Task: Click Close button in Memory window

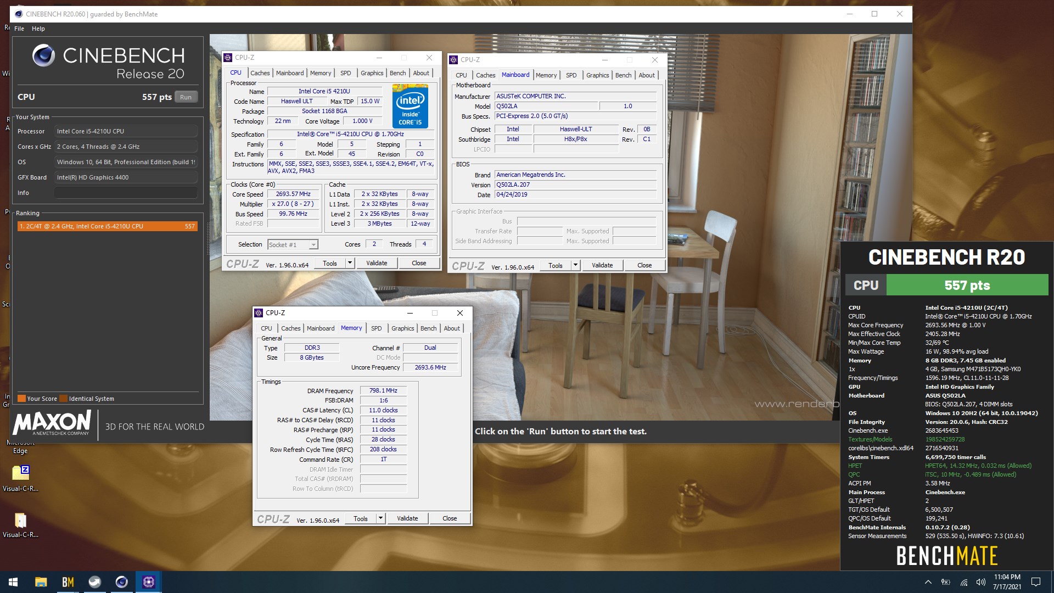Action: coord(450,519)
